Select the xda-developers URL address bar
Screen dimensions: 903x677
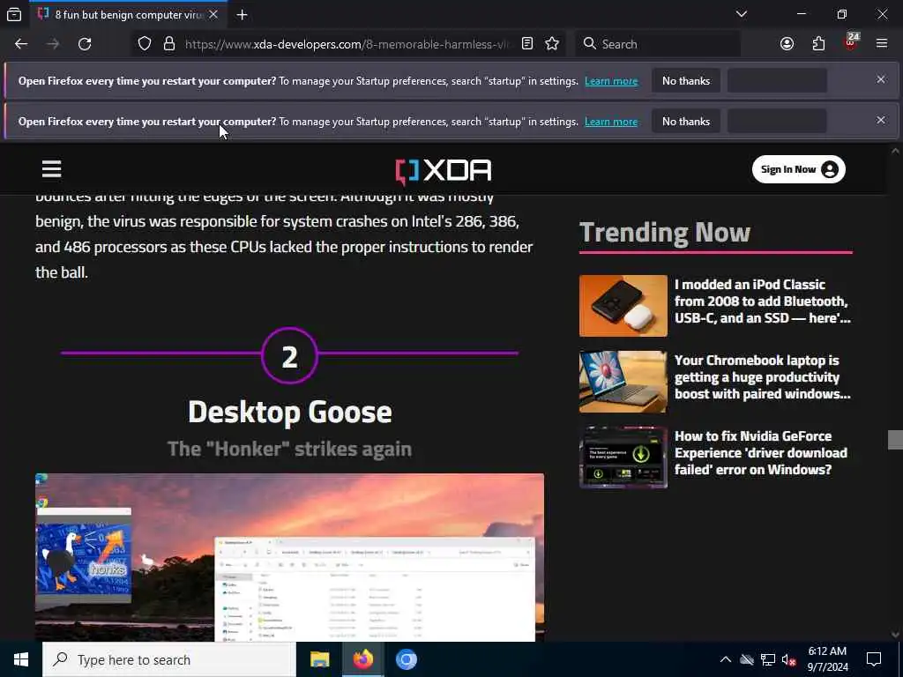(347, 44)
